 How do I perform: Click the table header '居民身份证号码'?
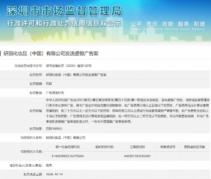pos(195,147)
